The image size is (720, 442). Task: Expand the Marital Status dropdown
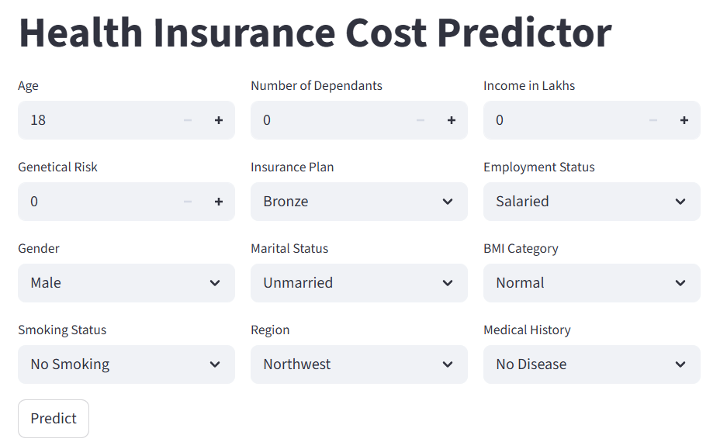pos(358,283)
